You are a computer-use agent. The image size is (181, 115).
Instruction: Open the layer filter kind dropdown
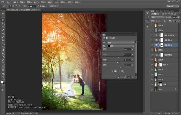(155, 14)
